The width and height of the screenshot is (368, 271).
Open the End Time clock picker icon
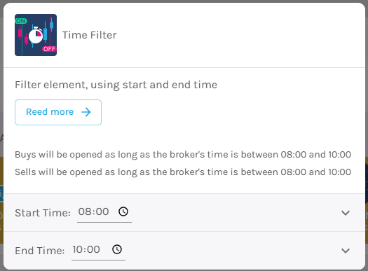tap(117, 249)
